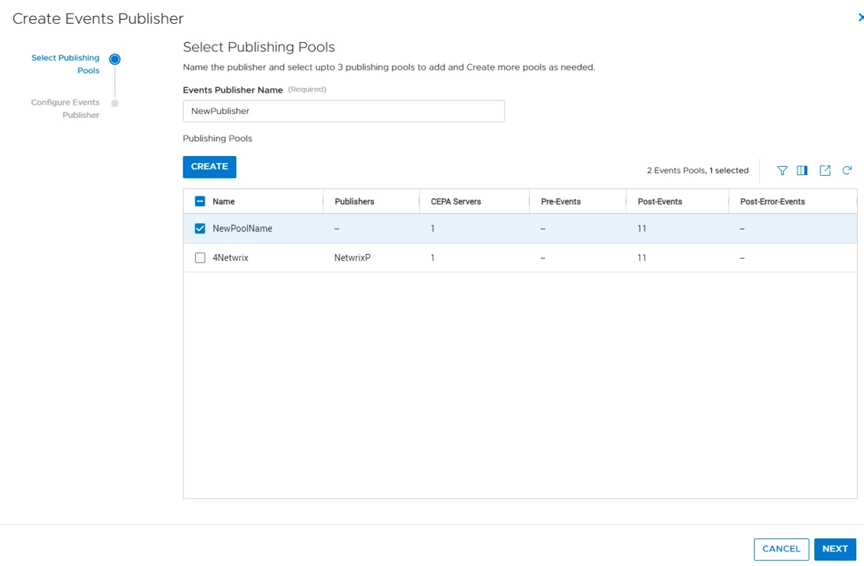Click the Post-Events value for 4Netwrix

[x=642, y=258]
